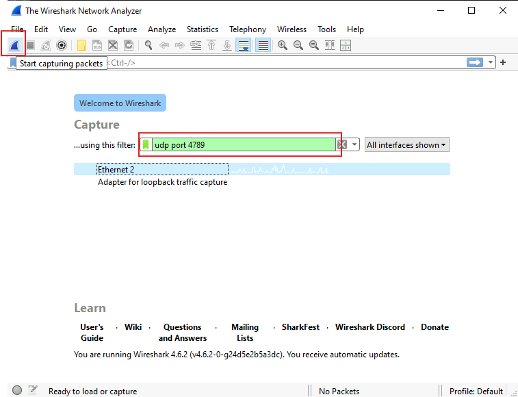Viewport: 518px width, 397px height.
Task: Open the Wireless menu
Action: 292,29
